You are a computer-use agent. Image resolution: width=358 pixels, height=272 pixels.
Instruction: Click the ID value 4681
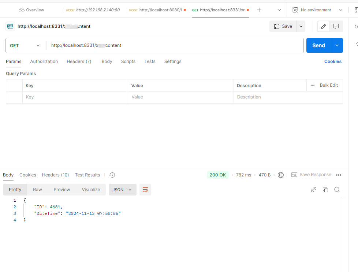[x=55, y=207]
